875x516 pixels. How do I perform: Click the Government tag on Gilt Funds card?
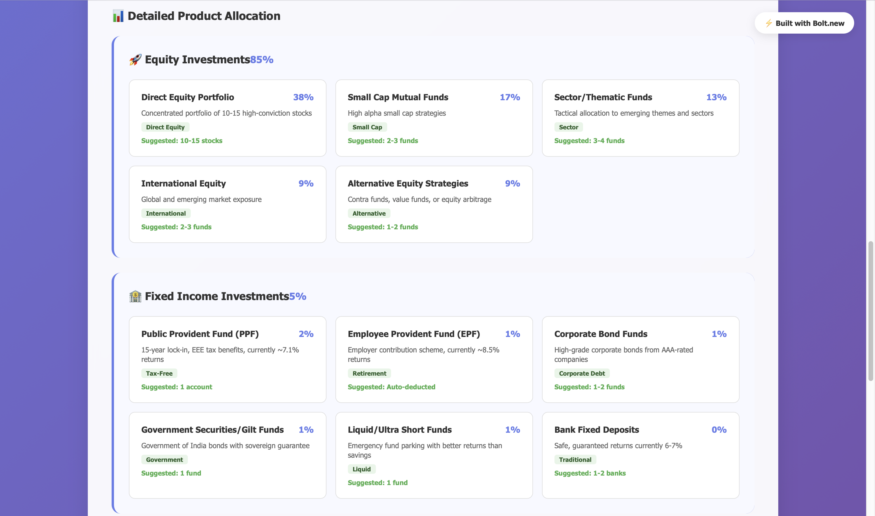click(164, 460)
